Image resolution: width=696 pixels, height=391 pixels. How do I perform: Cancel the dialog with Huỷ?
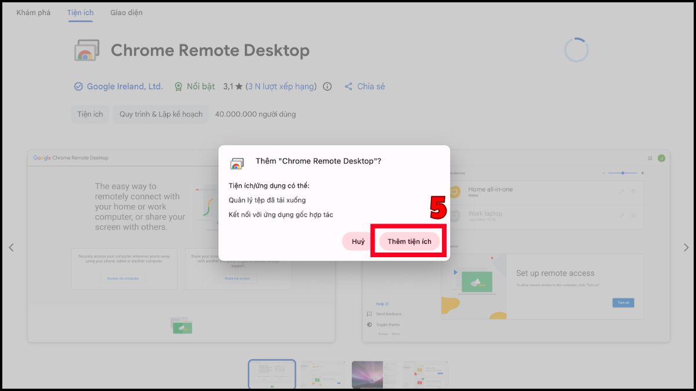tap(358, 242)
